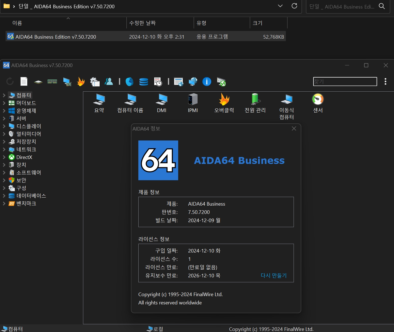Click the user silhouette toolbar icon

pos(109,81)
